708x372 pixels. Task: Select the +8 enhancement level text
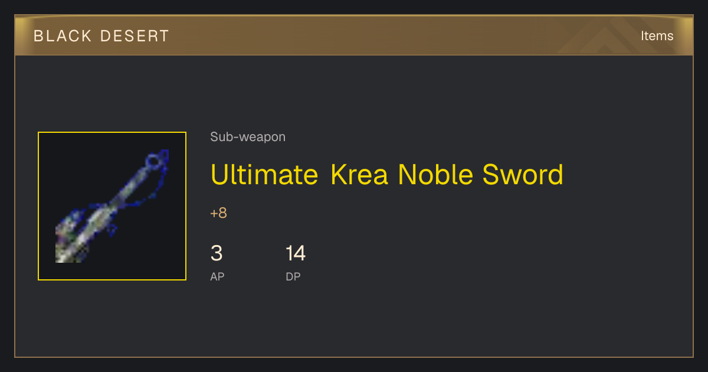click(x=218, y=213)
